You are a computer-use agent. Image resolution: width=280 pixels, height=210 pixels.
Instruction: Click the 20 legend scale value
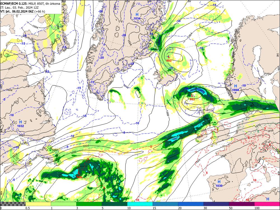click(x=180, y=208)
